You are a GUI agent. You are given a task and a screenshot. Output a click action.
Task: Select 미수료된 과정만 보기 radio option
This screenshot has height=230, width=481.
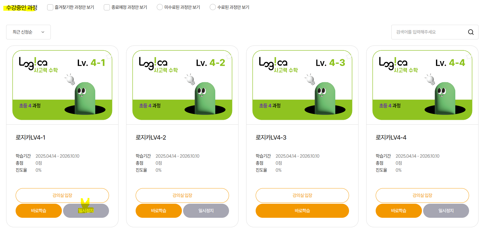160,7
